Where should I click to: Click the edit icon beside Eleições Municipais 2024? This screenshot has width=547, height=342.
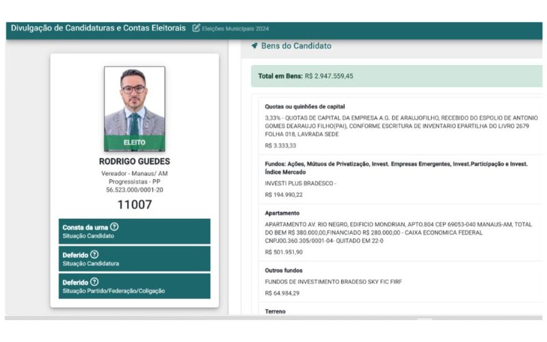[x=196, y=28]
